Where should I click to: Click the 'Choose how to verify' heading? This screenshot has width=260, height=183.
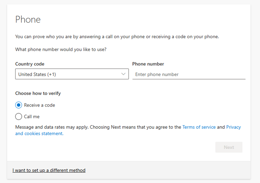pyautogui.click(x=38, y=93)
